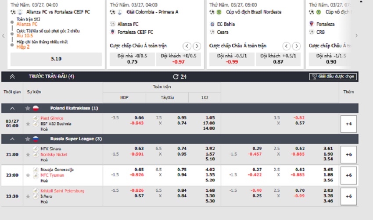Open +4 more markets for Piast Gliwice

(348, 124)
